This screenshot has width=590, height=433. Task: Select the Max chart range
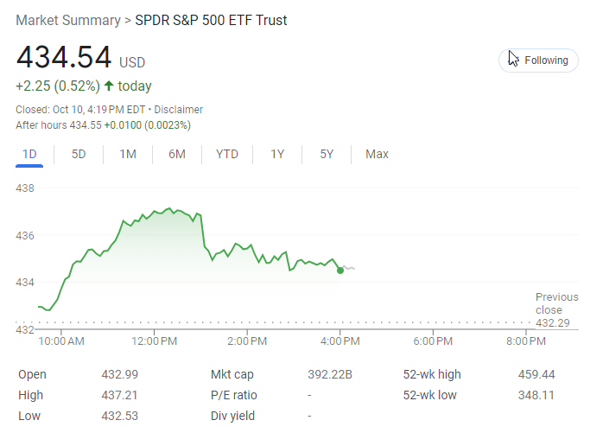coord(377,154)
